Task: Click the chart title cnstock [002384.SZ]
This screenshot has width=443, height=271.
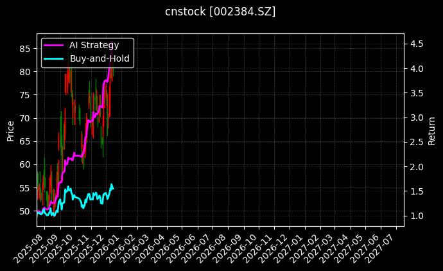Action: pyautogui.click(x=221, y=12)
